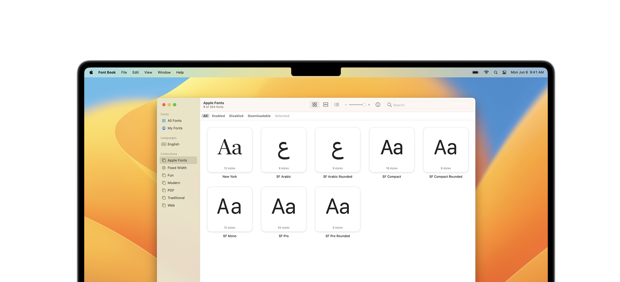Switch to samples view icon
This screenshot has height=282, width=620.
(326, 105)
